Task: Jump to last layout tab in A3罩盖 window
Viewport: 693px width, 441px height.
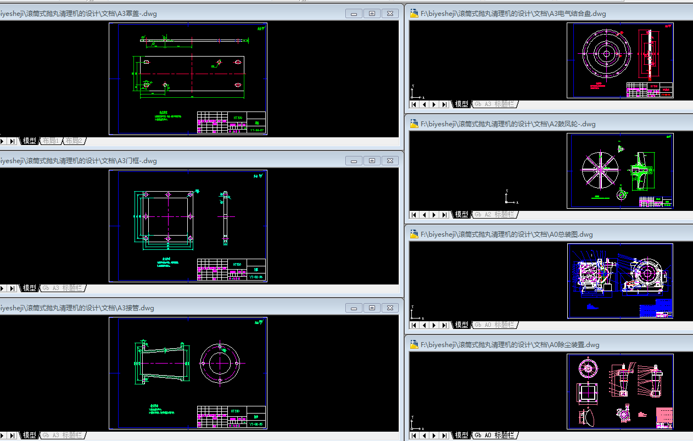Action: (x=12, y=141)
